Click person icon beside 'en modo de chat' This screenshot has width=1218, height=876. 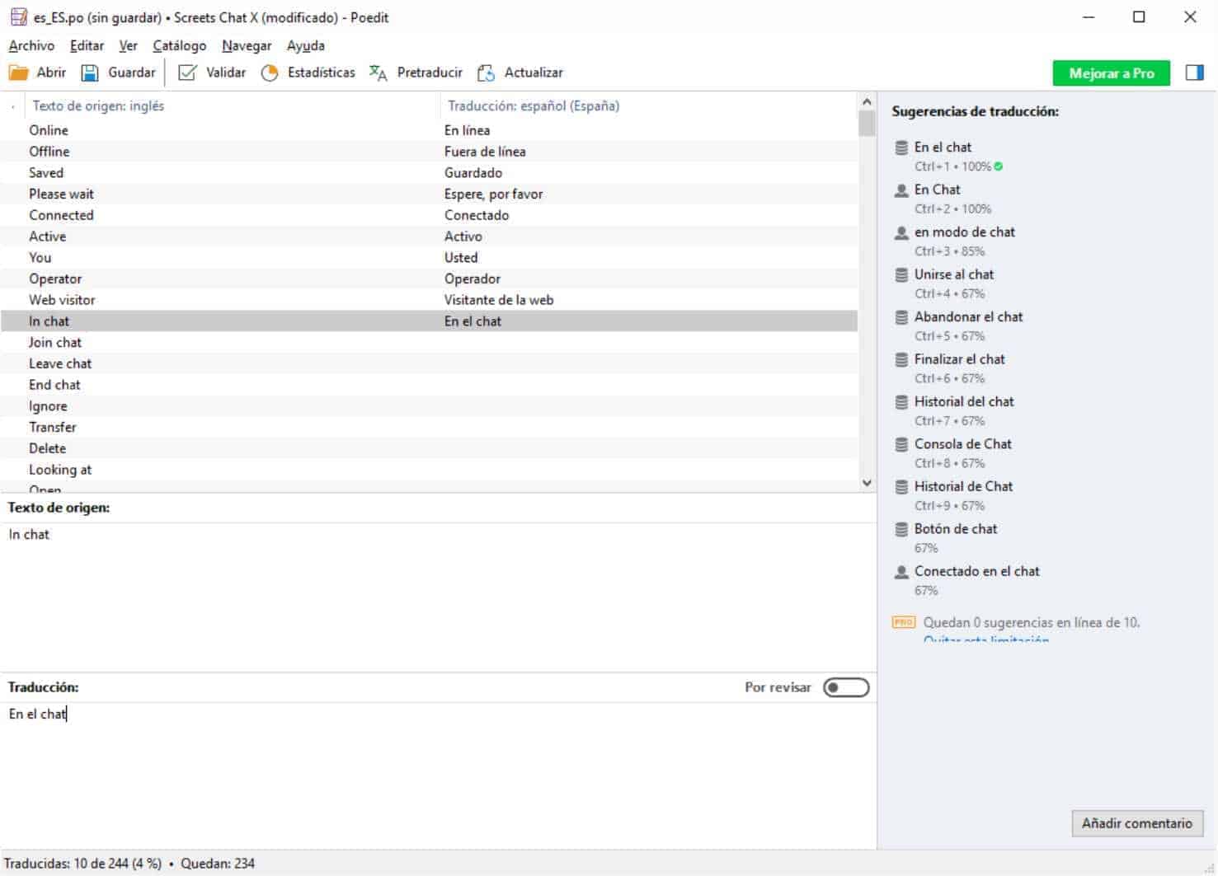click(901, 233)
